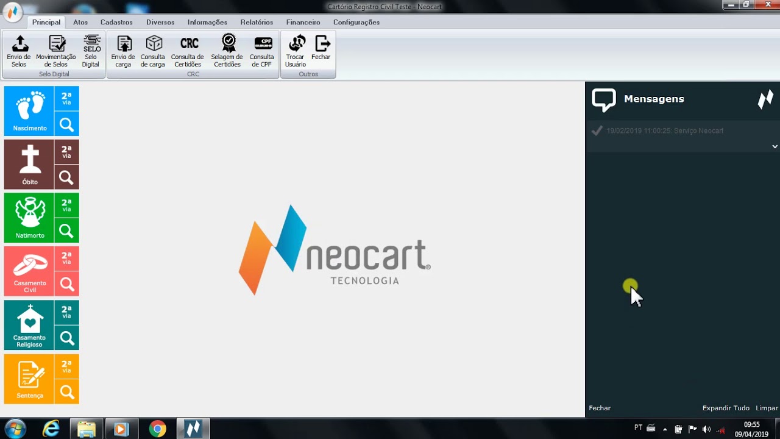This screenshot has height=439, width=780.
Task: Search Casamento Religioso records with magnifier
Action: pos(67,338)
